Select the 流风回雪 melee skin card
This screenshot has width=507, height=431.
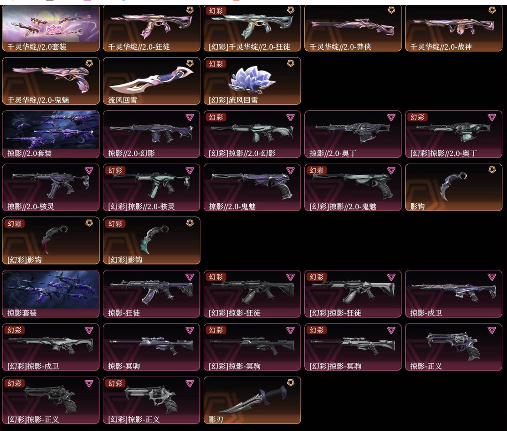pyautogui.click(x=152, y=81)
